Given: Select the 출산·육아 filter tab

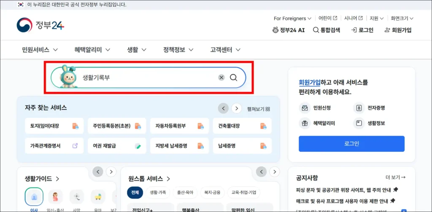Looking at the screenshot, I should click(185, 193).
